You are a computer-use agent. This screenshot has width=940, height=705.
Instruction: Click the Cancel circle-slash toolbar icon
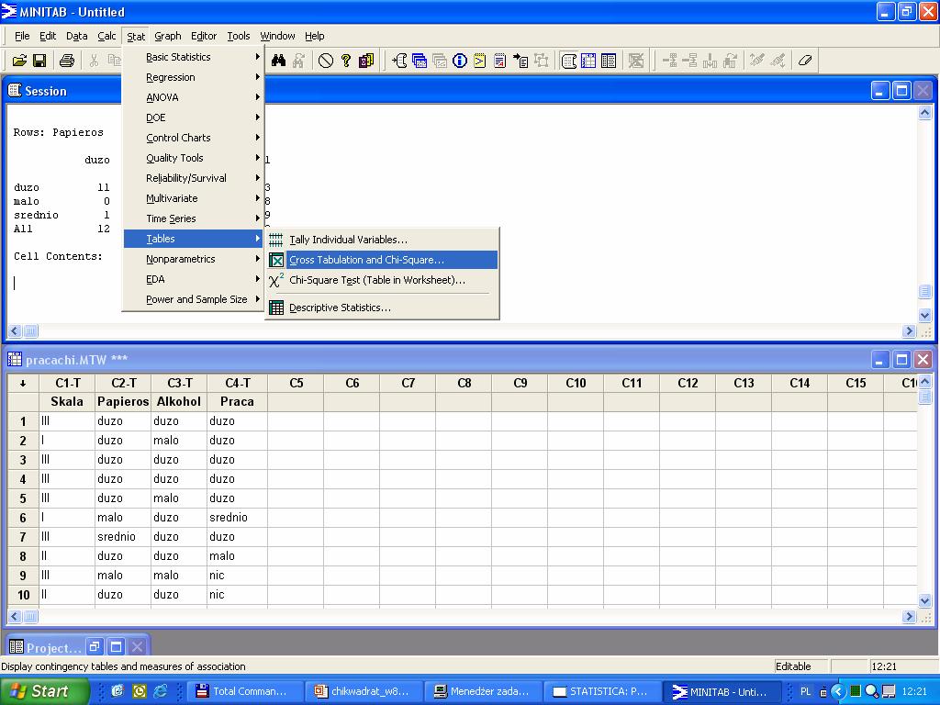click(x=326, y=61)
